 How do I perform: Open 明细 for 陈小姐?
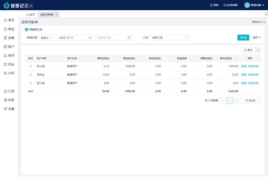[244, 66]
